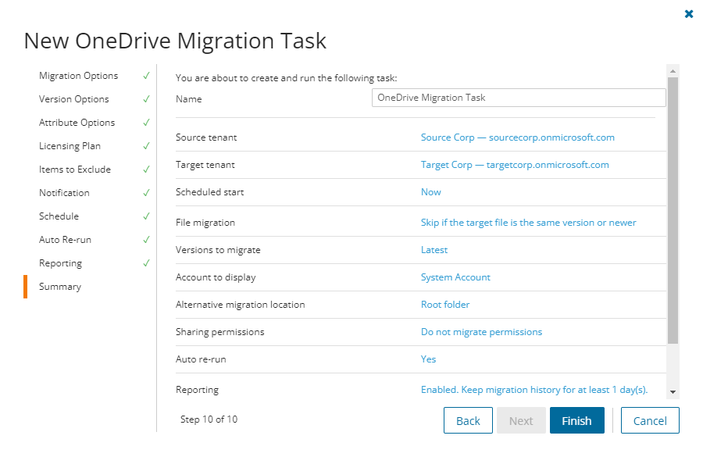Click the Name field containing OneDrive Migration Task
The image size is (703, 457).
point(518,97)
